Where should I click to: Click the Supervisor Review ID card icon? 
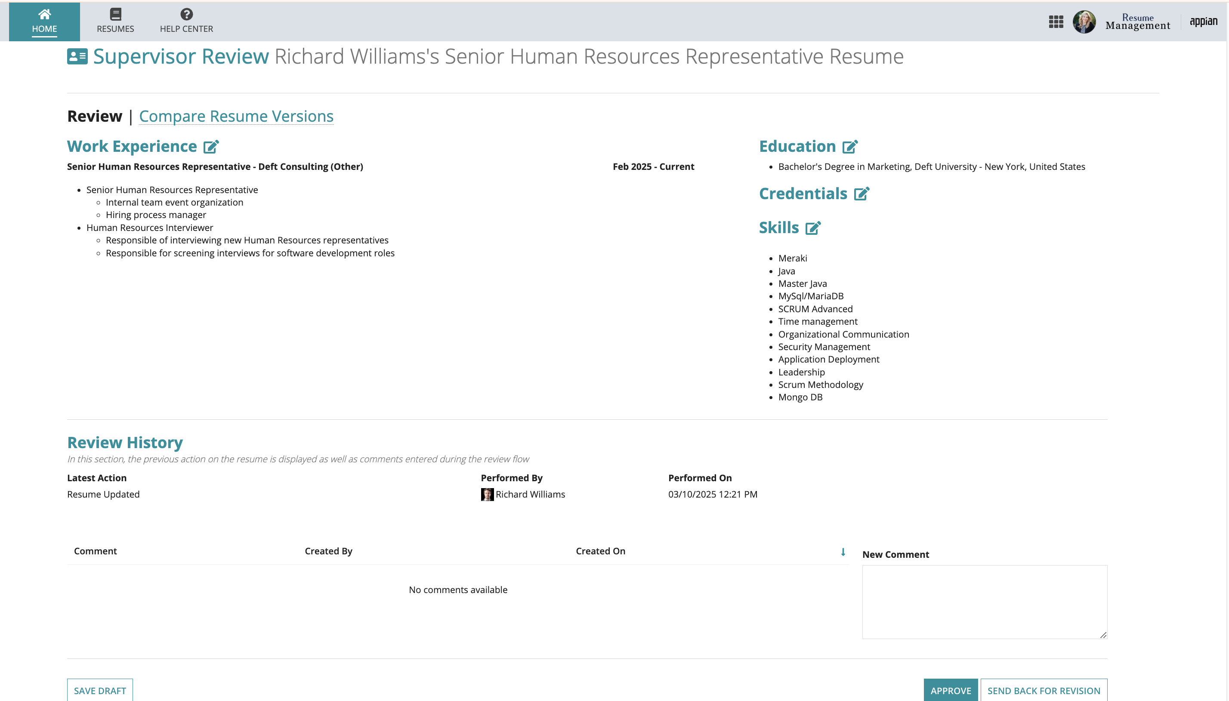tap(77, 56)
